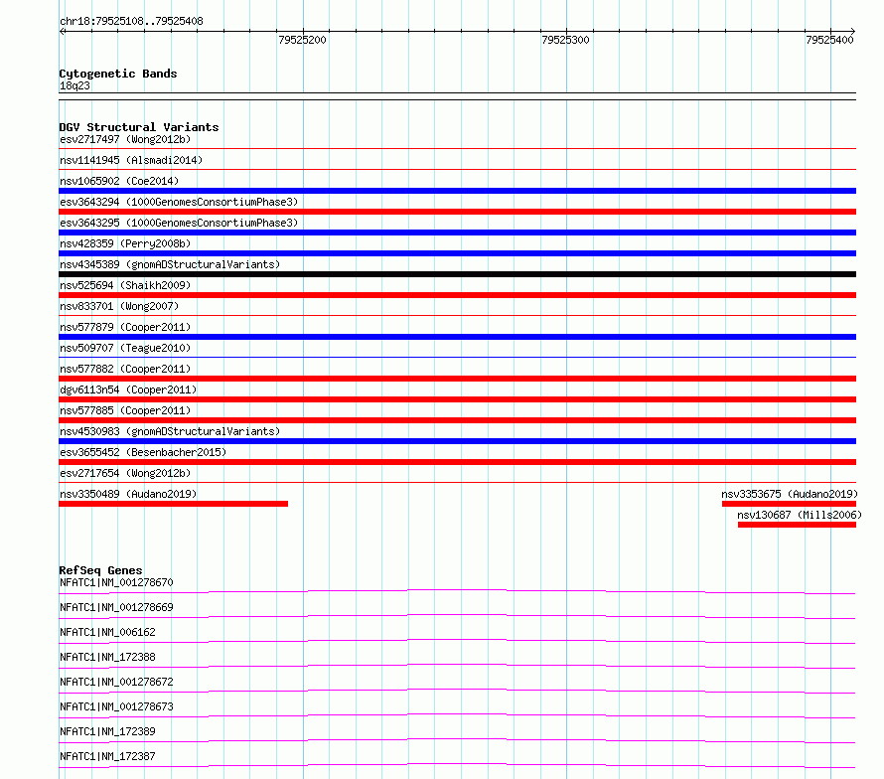The image size is (884, 779).
Task: Open nsv3353675 (Audano2019) variant
Action: coord(790,494)
